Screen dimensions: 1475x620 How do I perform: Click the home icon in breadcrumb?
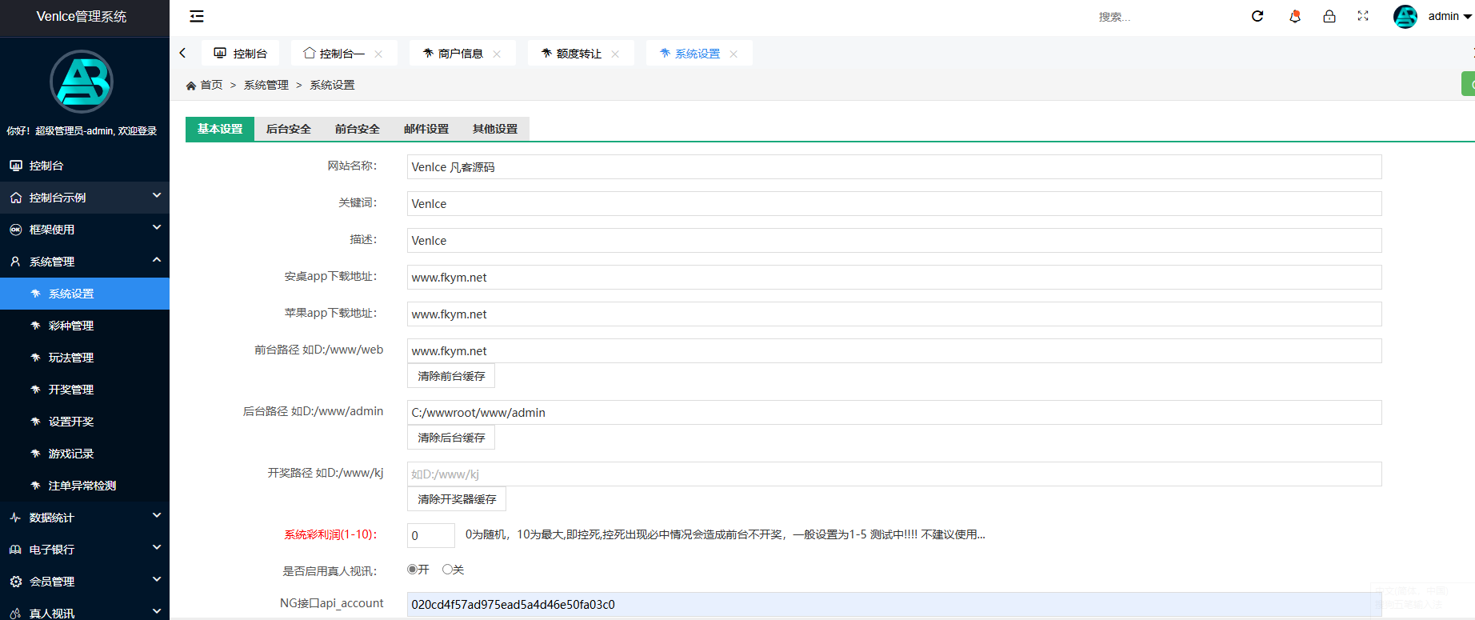coord(191,86)
